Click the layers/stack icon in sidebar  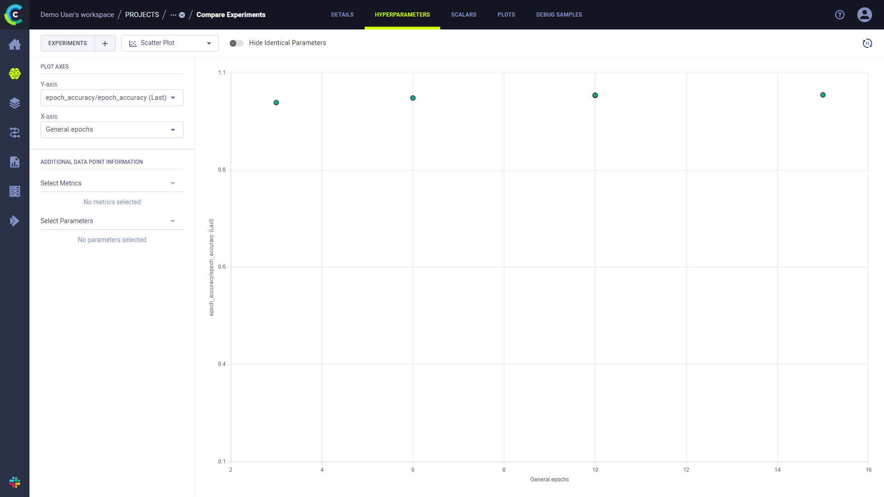[15, 103]
